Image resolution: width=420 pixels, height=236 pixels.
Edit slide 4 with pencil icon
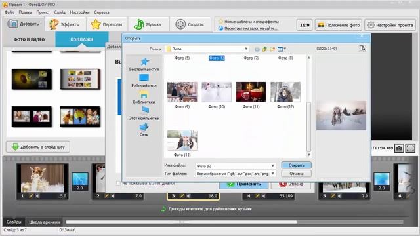point(258,196)
